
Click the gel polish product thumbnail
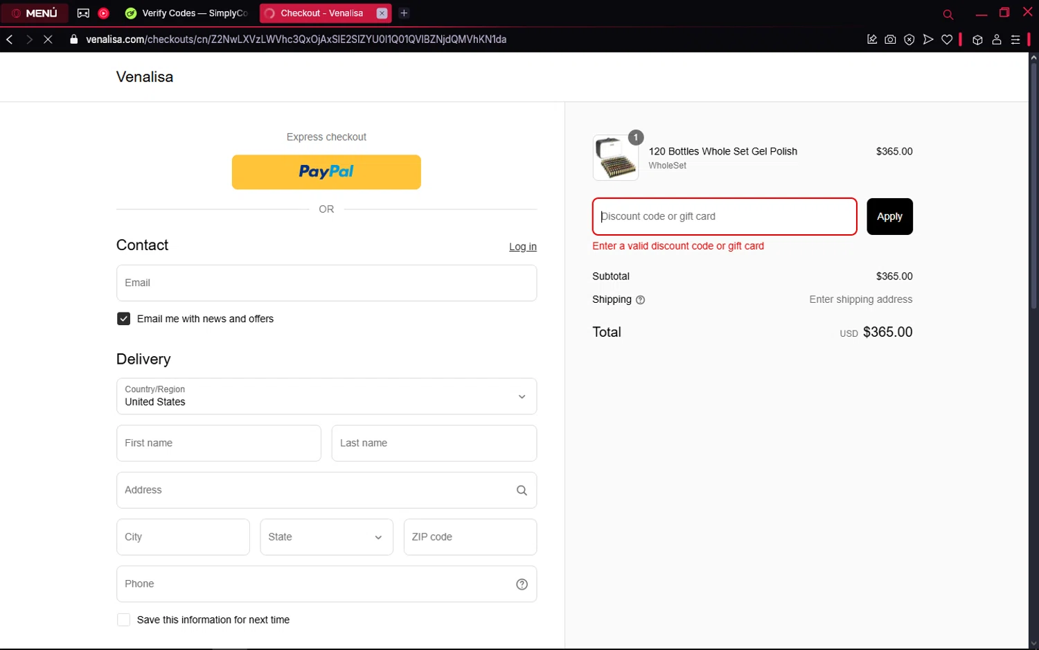point(615,158)
